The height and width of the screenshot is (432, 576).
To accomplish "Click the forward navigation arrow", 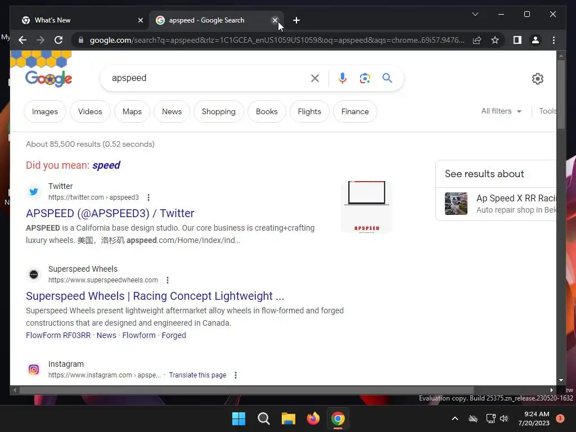I will tap(40, 40).
